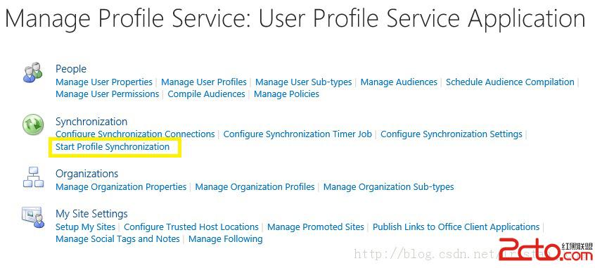Open Publish Links to Office Client Applications
595x268 pixels.
click(456, 227)
